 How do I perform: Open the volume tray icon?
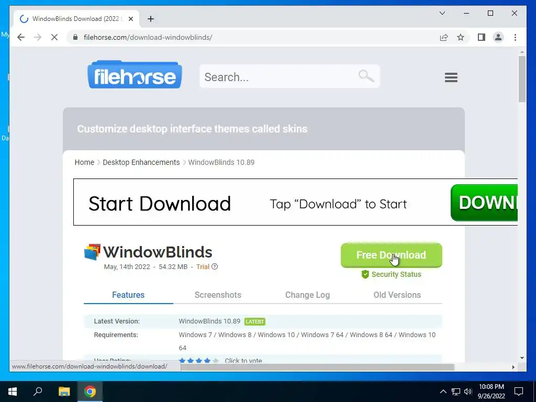click(467, 392)
